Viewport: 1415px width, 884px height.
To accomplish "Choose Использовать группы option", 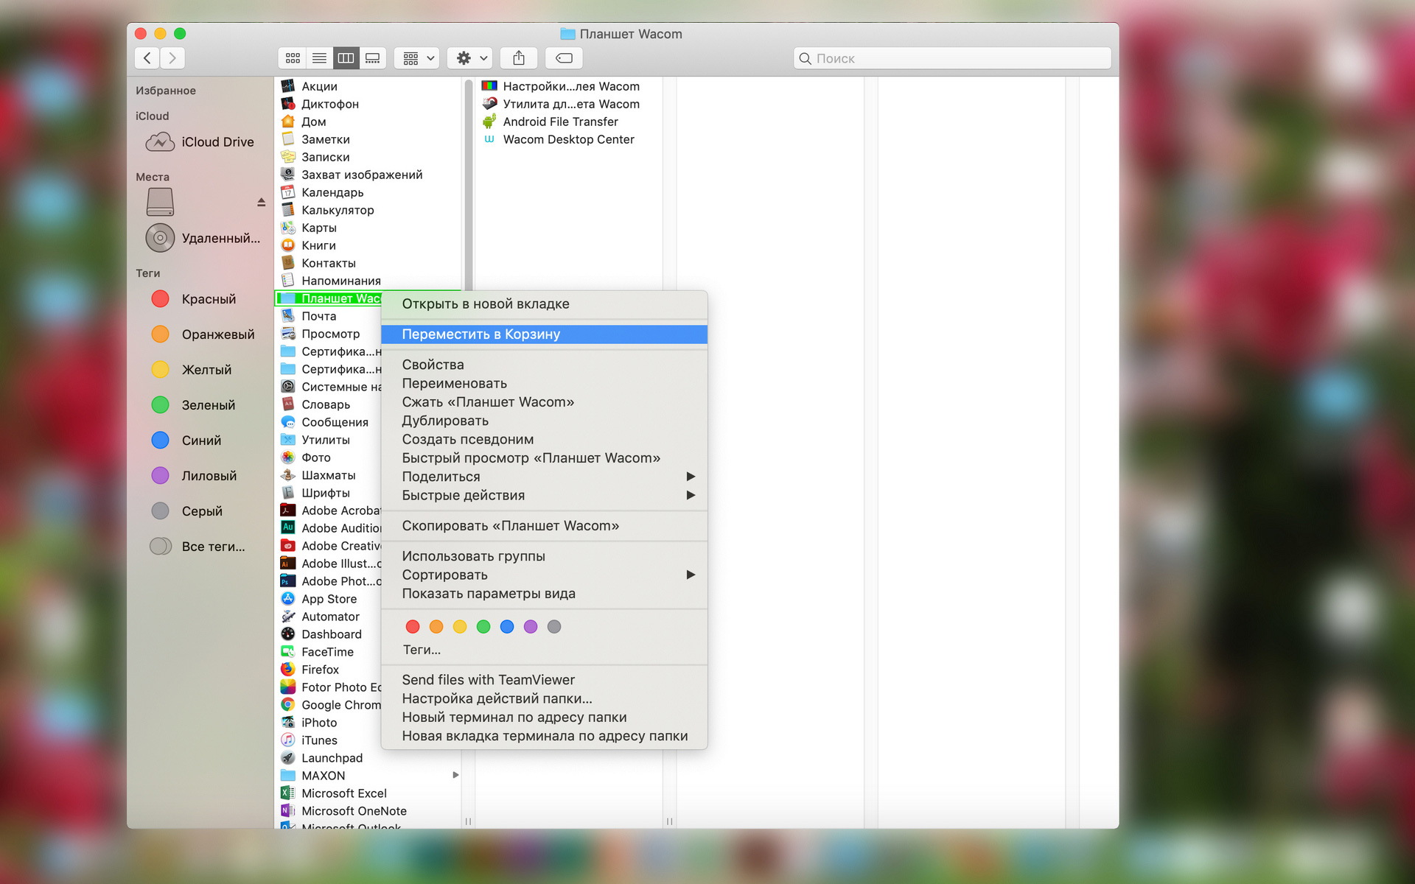I will 544,556.
